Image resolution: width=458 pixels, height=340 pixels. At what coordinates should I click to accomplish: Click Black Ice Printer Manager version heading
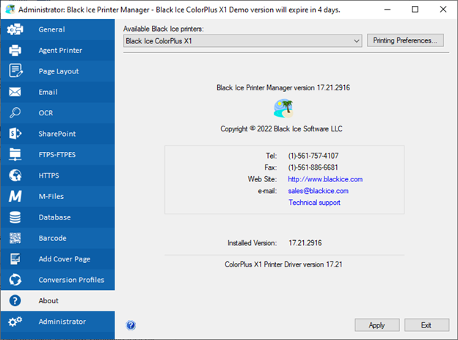tap(283, 87)
